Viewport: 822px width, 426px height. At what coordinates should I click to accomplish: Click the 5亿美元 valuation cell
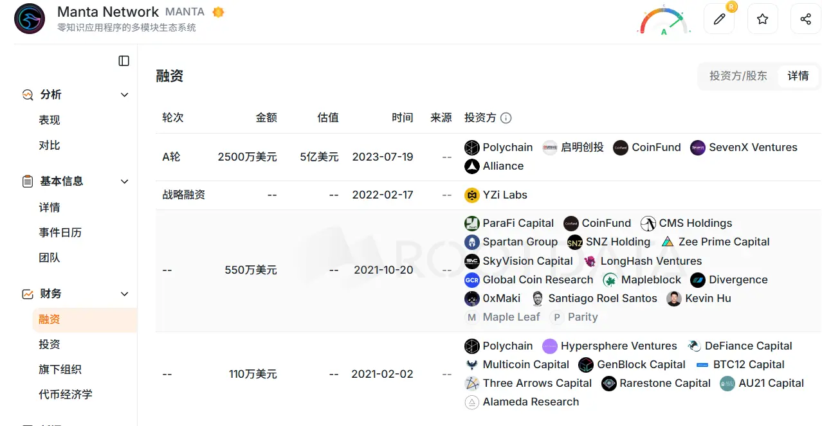tap(319, 157)
